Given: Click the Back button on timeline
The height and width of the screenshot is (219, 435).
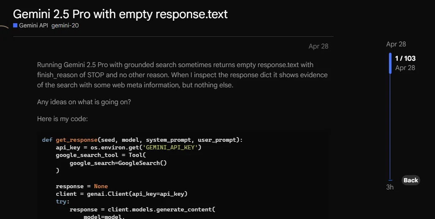Looking at the screenshot, I should (411, 180).
